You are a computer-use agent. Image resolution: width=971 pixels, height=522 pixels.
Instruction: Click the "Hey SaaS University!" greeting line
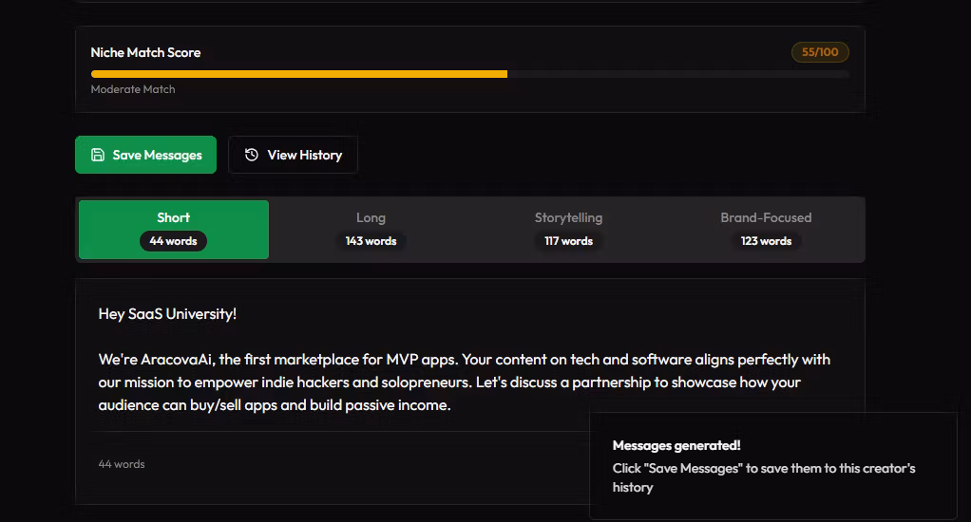pos(167,313)
